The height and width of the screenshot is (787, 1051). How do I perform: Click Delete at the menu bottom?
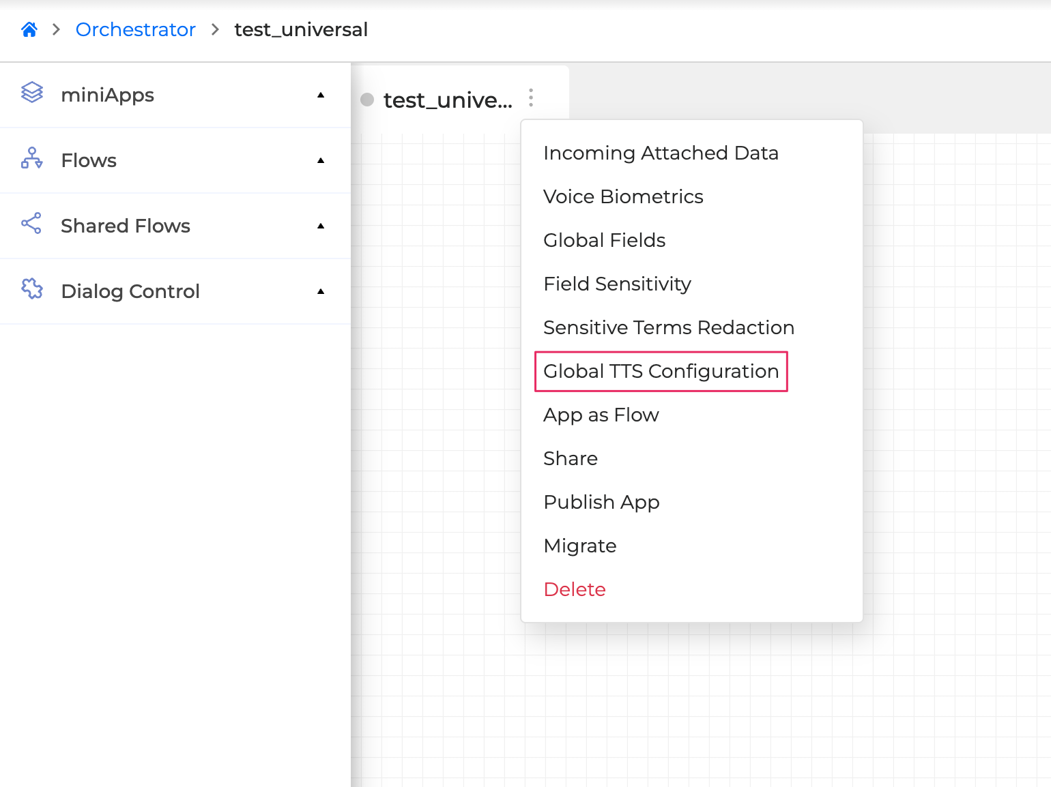[x=575, y=589]
